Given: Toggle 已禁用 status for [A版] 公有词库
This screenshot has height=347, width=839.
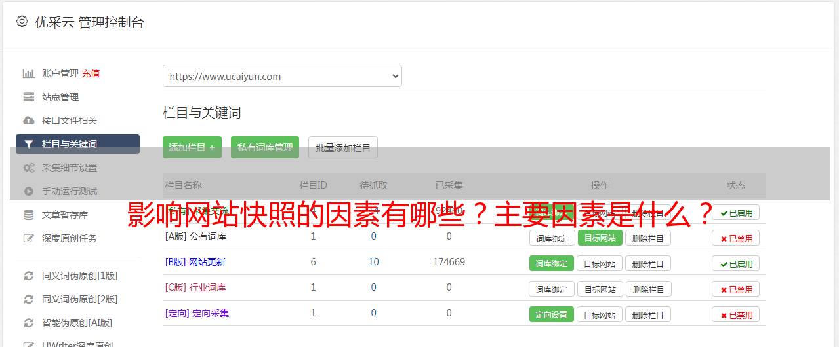Looking at the screenshot, I should pos(735,238).
